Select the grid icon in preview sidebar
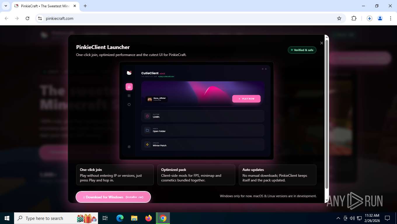 [x=129, y=96]
